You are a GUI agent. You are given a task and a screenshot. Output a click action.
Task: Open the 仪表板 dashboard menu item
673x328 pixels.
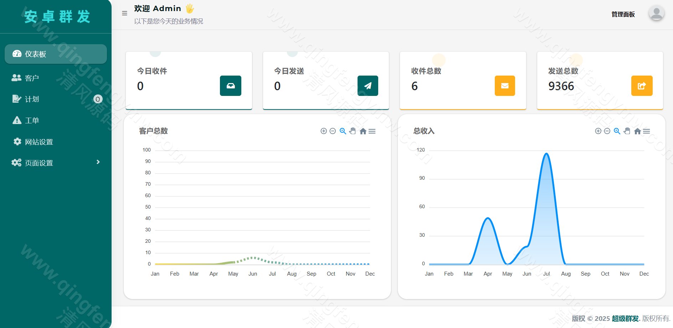56,54
